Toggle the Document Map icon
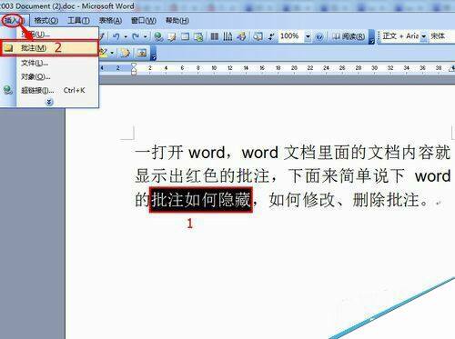Screen dimensions: 455x339 [x=258, y=36]
